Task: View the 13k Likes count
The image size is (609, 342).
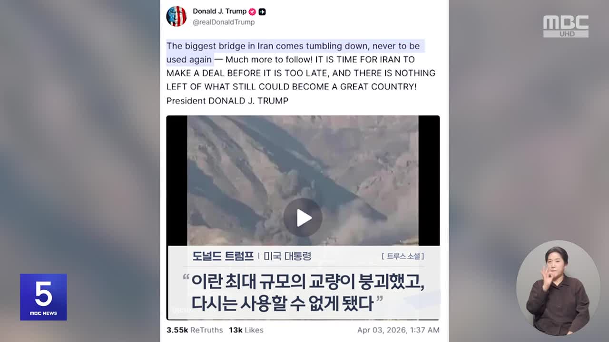Action: coord(246,330)
